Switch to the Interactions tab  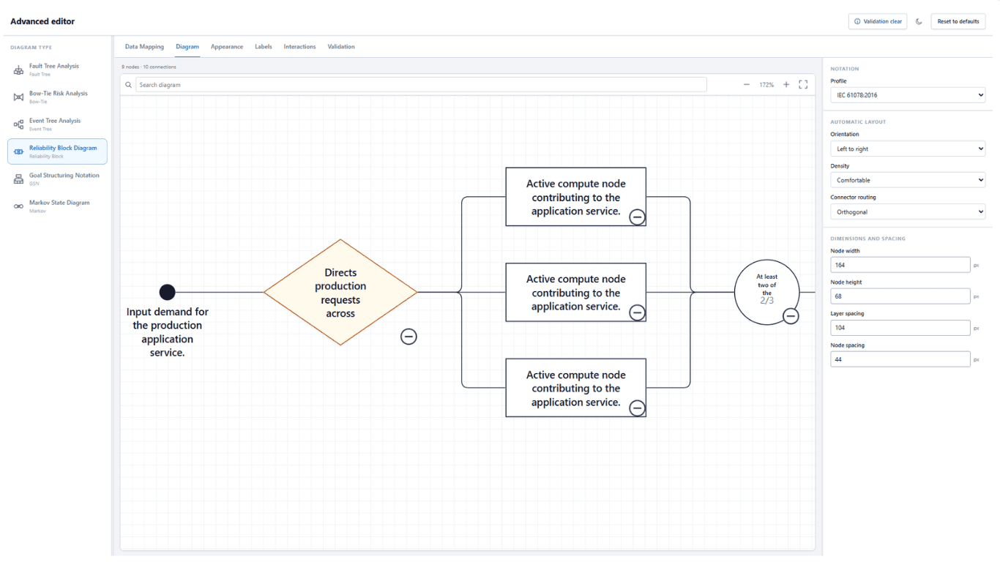coord(299,47)
